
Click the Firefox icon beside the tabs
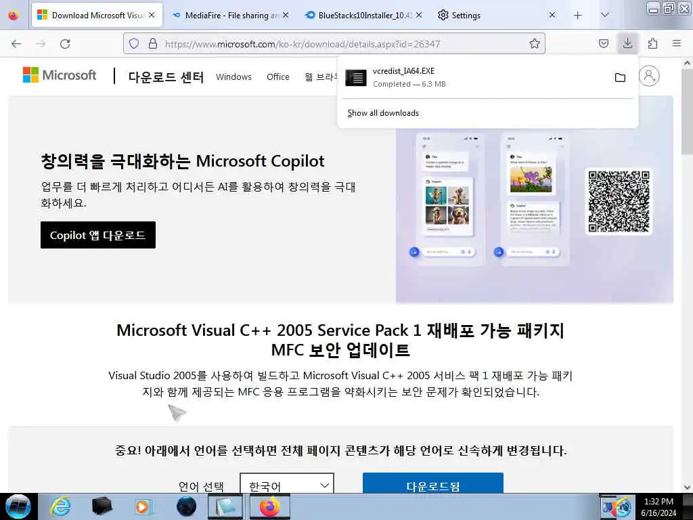(x=14, y=16)
